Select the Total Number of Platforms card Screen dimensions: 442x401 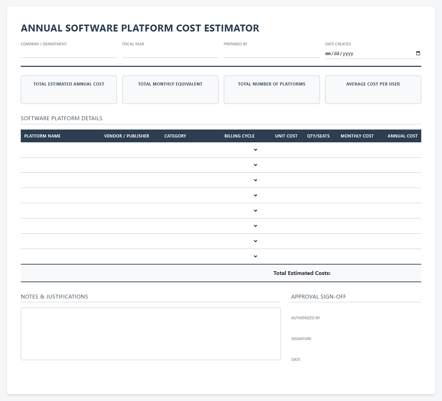coord(271,90)
